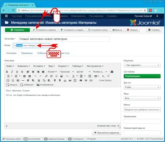Viewport: 165px width, 142px height.
Task: Click Сохранить и закрыть button
Action: coord(44,30)
